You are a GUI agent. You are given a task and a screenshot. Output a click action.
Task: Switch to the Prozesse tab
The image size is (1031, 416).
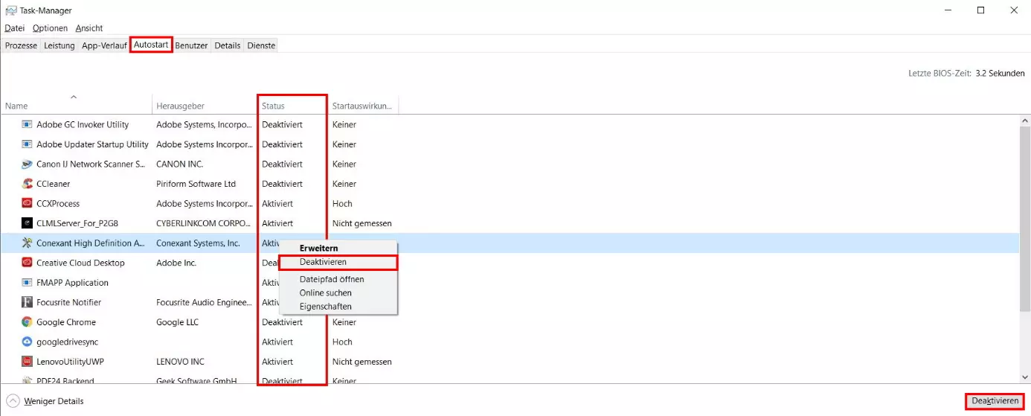21,45
